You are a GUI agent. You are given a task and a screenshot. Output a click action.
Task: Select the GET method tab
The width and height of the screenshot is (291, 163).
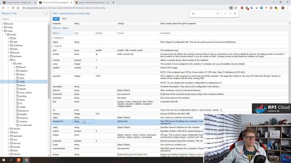pyautogui.click(x=56, y=19)
